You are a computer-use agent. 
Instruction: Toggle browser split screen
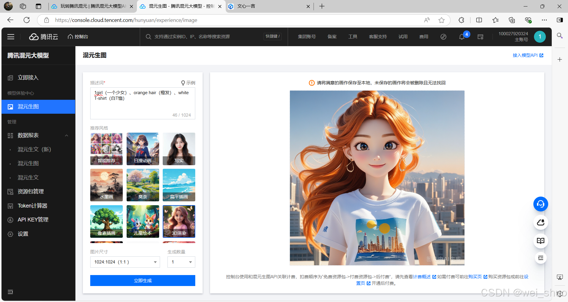click(479, 20)
